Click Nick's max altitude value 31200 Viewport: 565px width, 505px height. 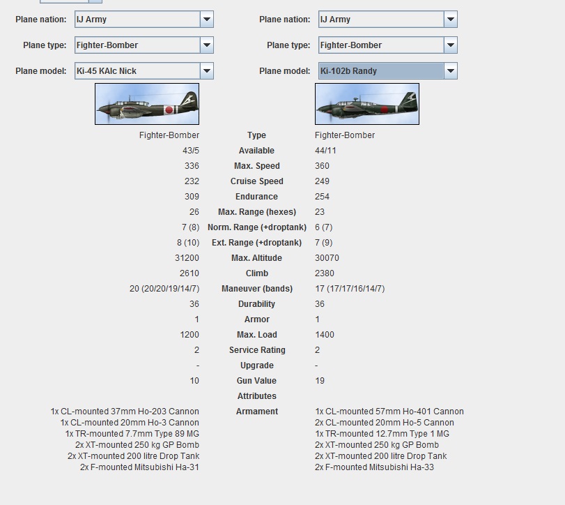(x=187, y=258)
